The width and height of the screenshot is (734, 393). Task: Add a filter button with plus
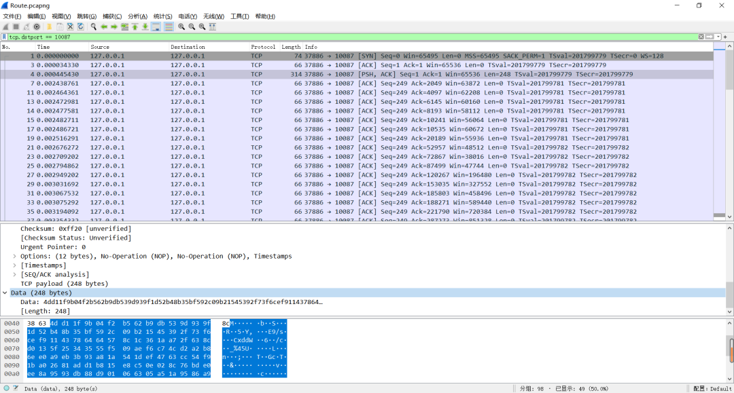point(726,37)
